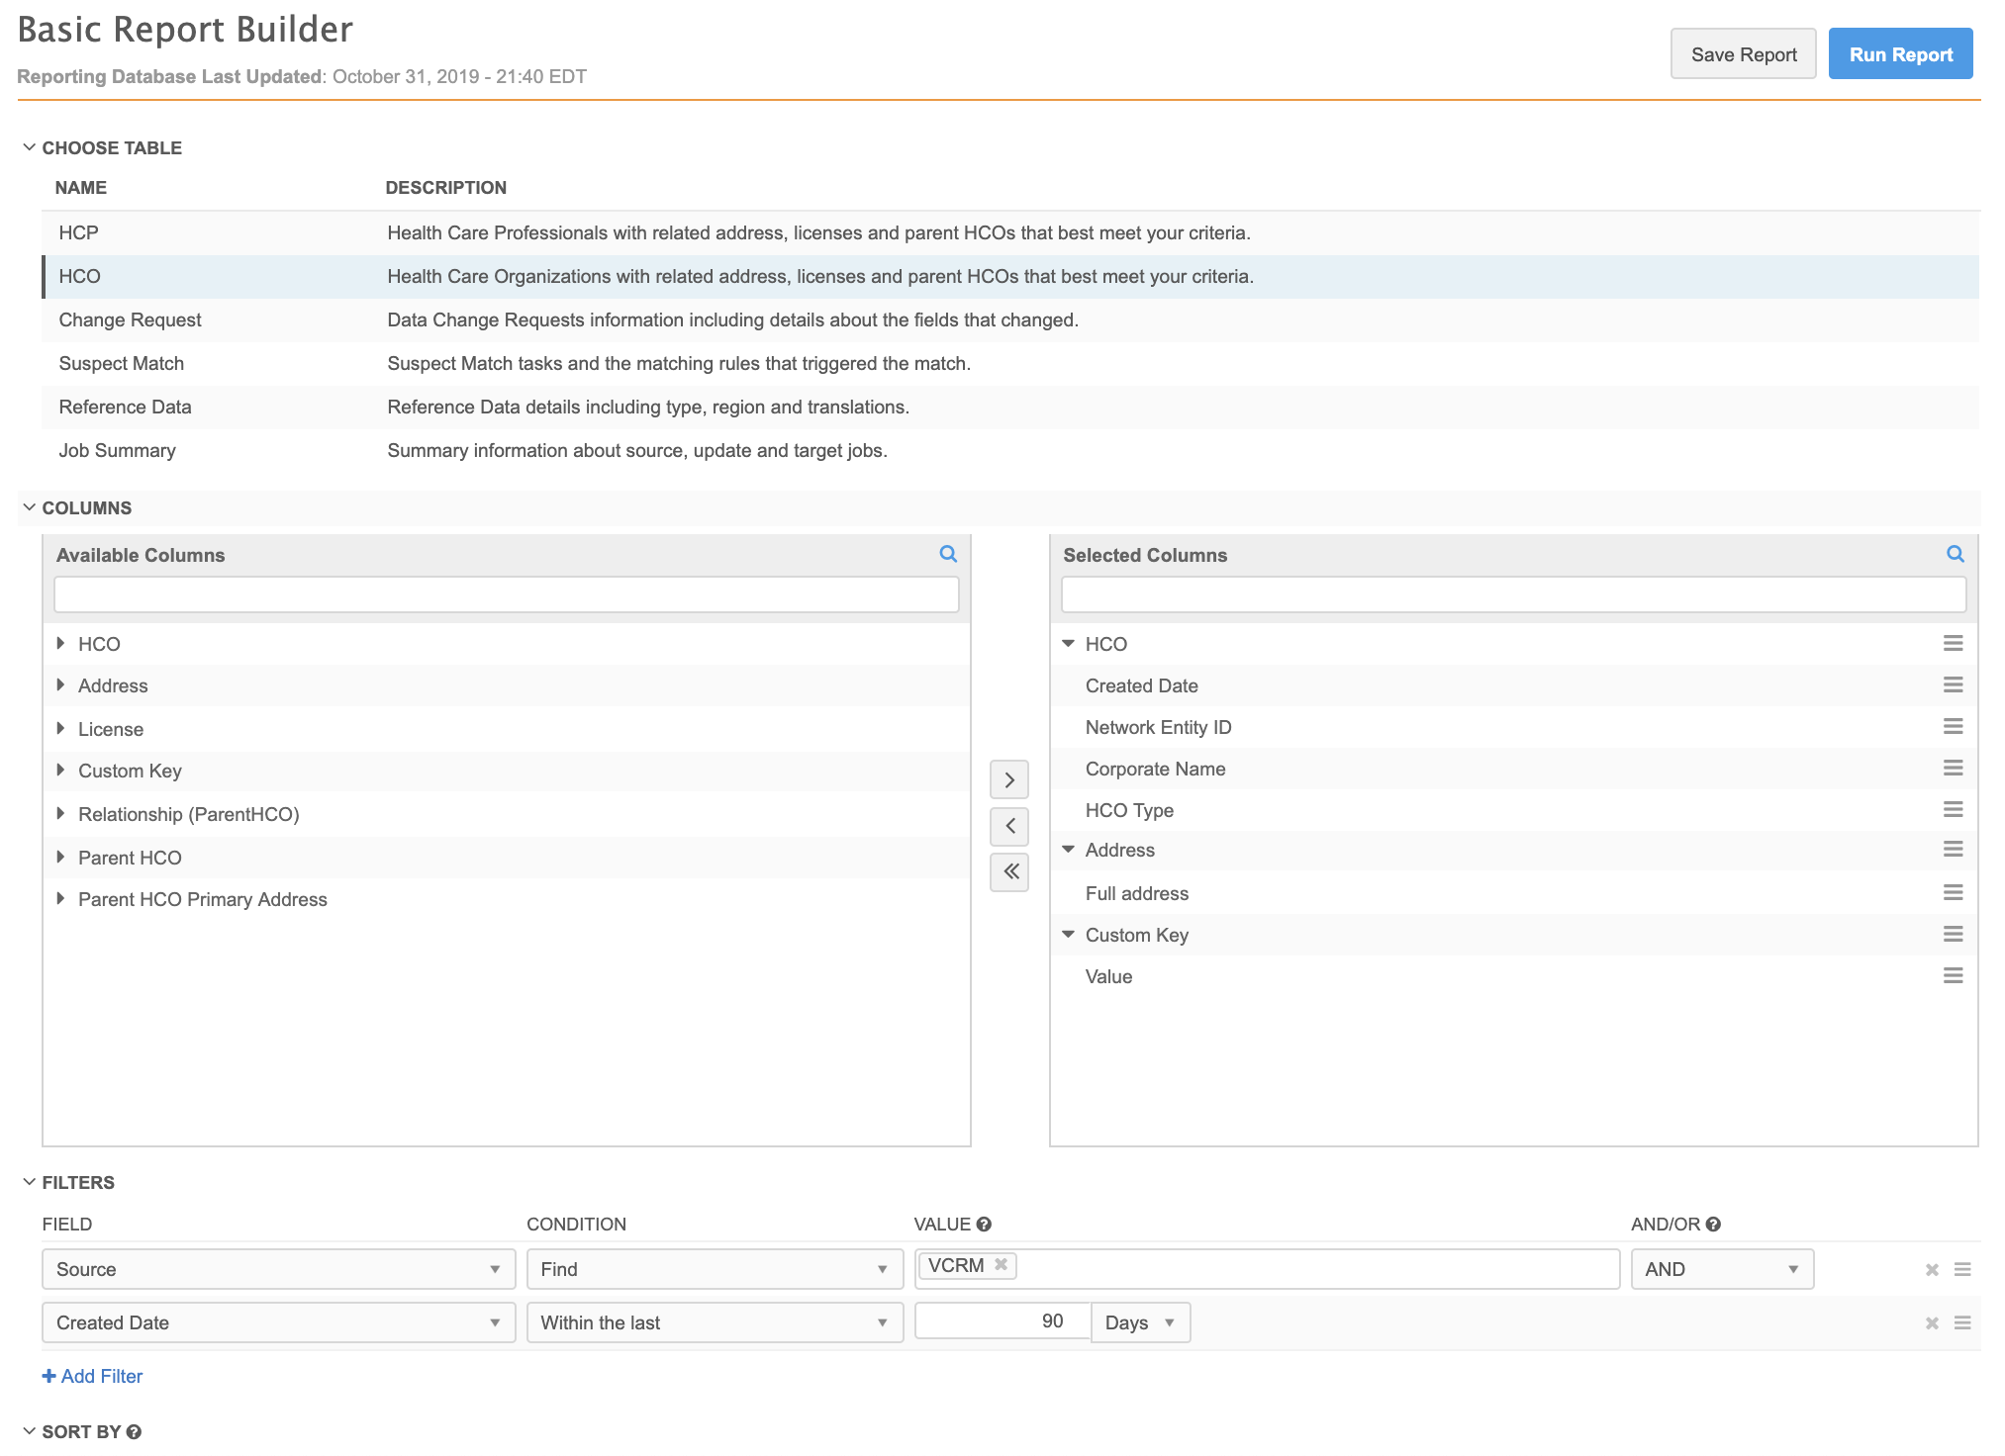
Task: Click the Value help question icon
Action: 983,1224
